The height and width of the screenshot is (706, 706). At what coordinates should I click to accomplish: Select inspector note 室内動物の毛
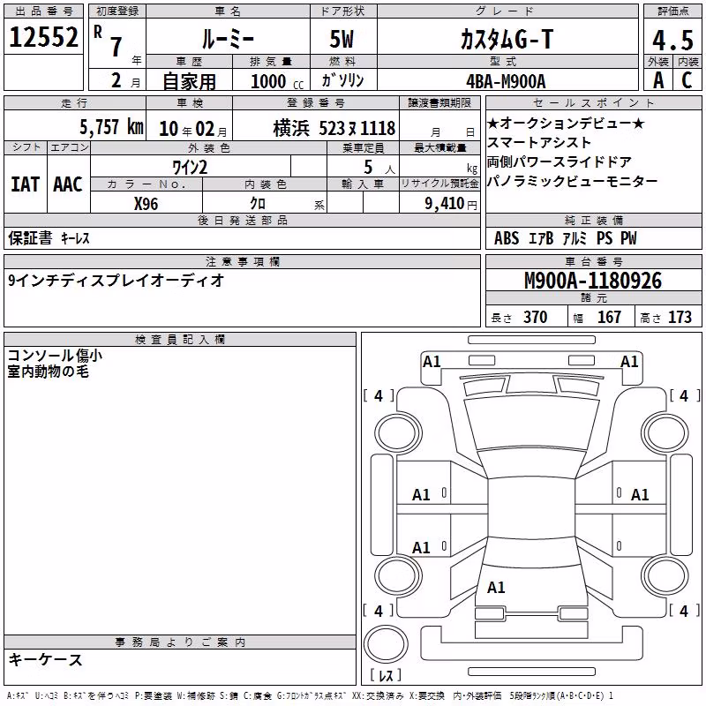coord(48,372)
